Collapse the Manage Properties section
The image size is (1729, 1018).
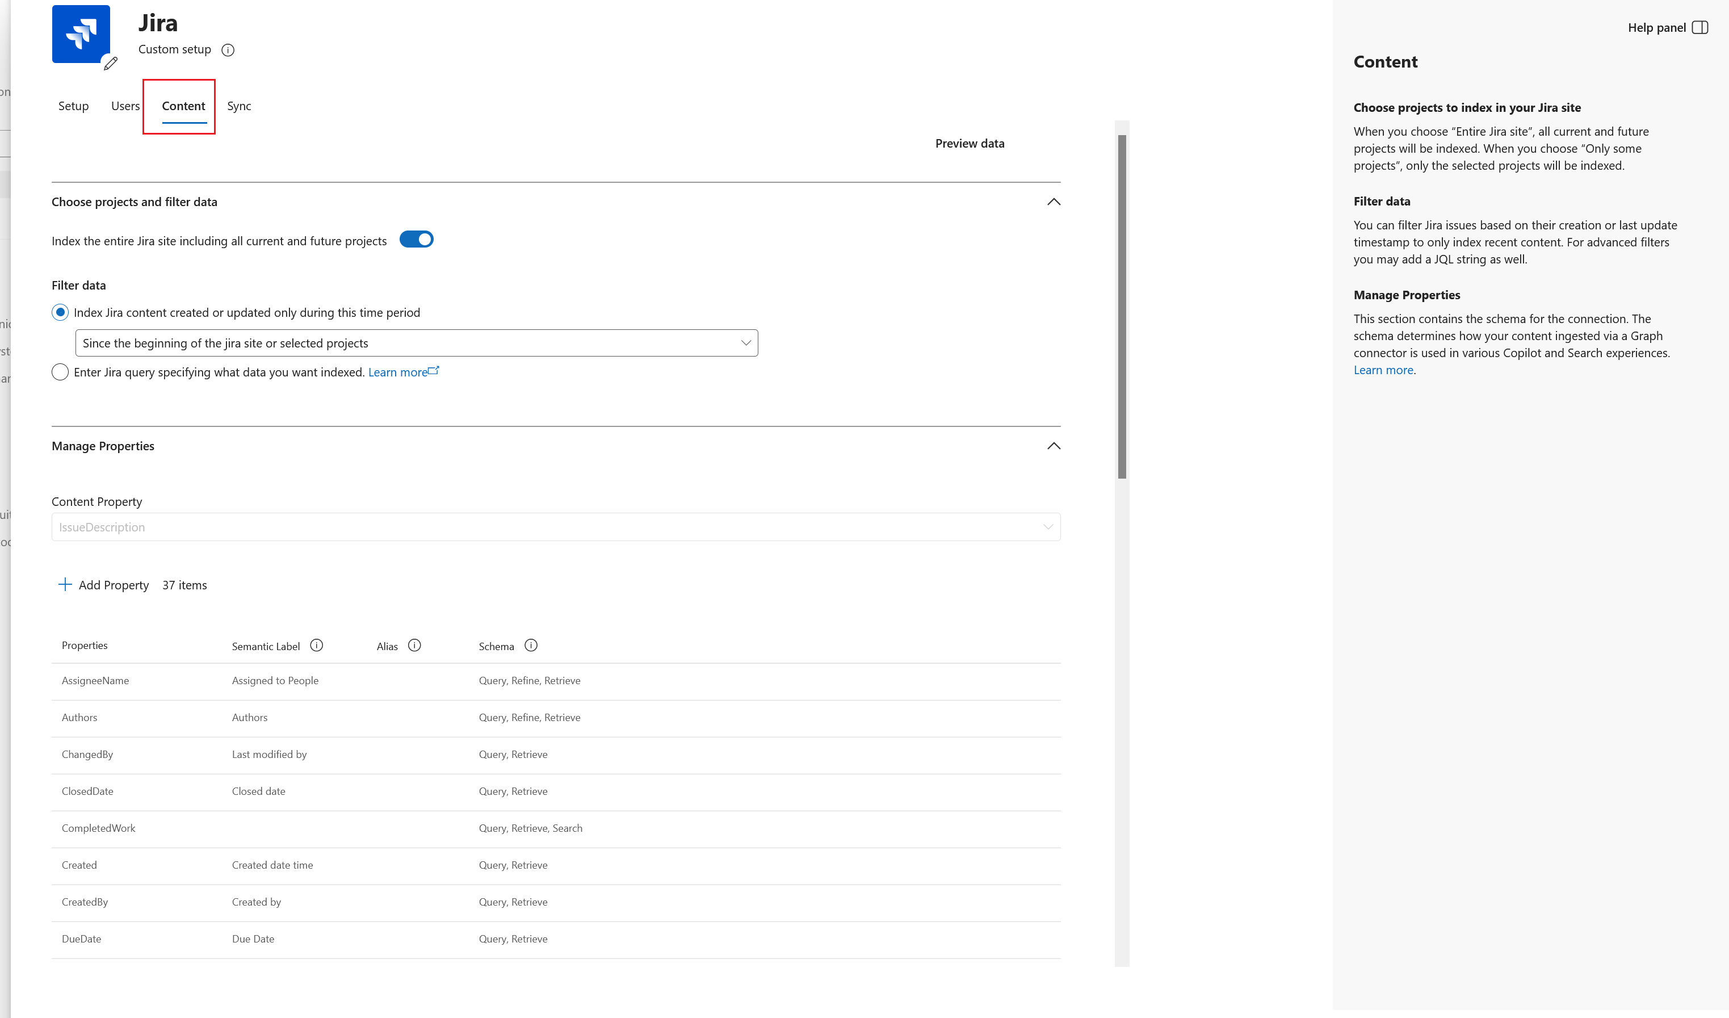pyautogui.click(x=1054, y=446)
